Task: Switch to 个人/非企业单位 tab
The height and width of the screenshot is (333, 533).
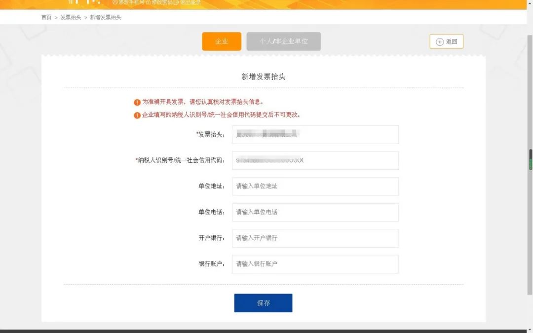Action: coord(283,41)
